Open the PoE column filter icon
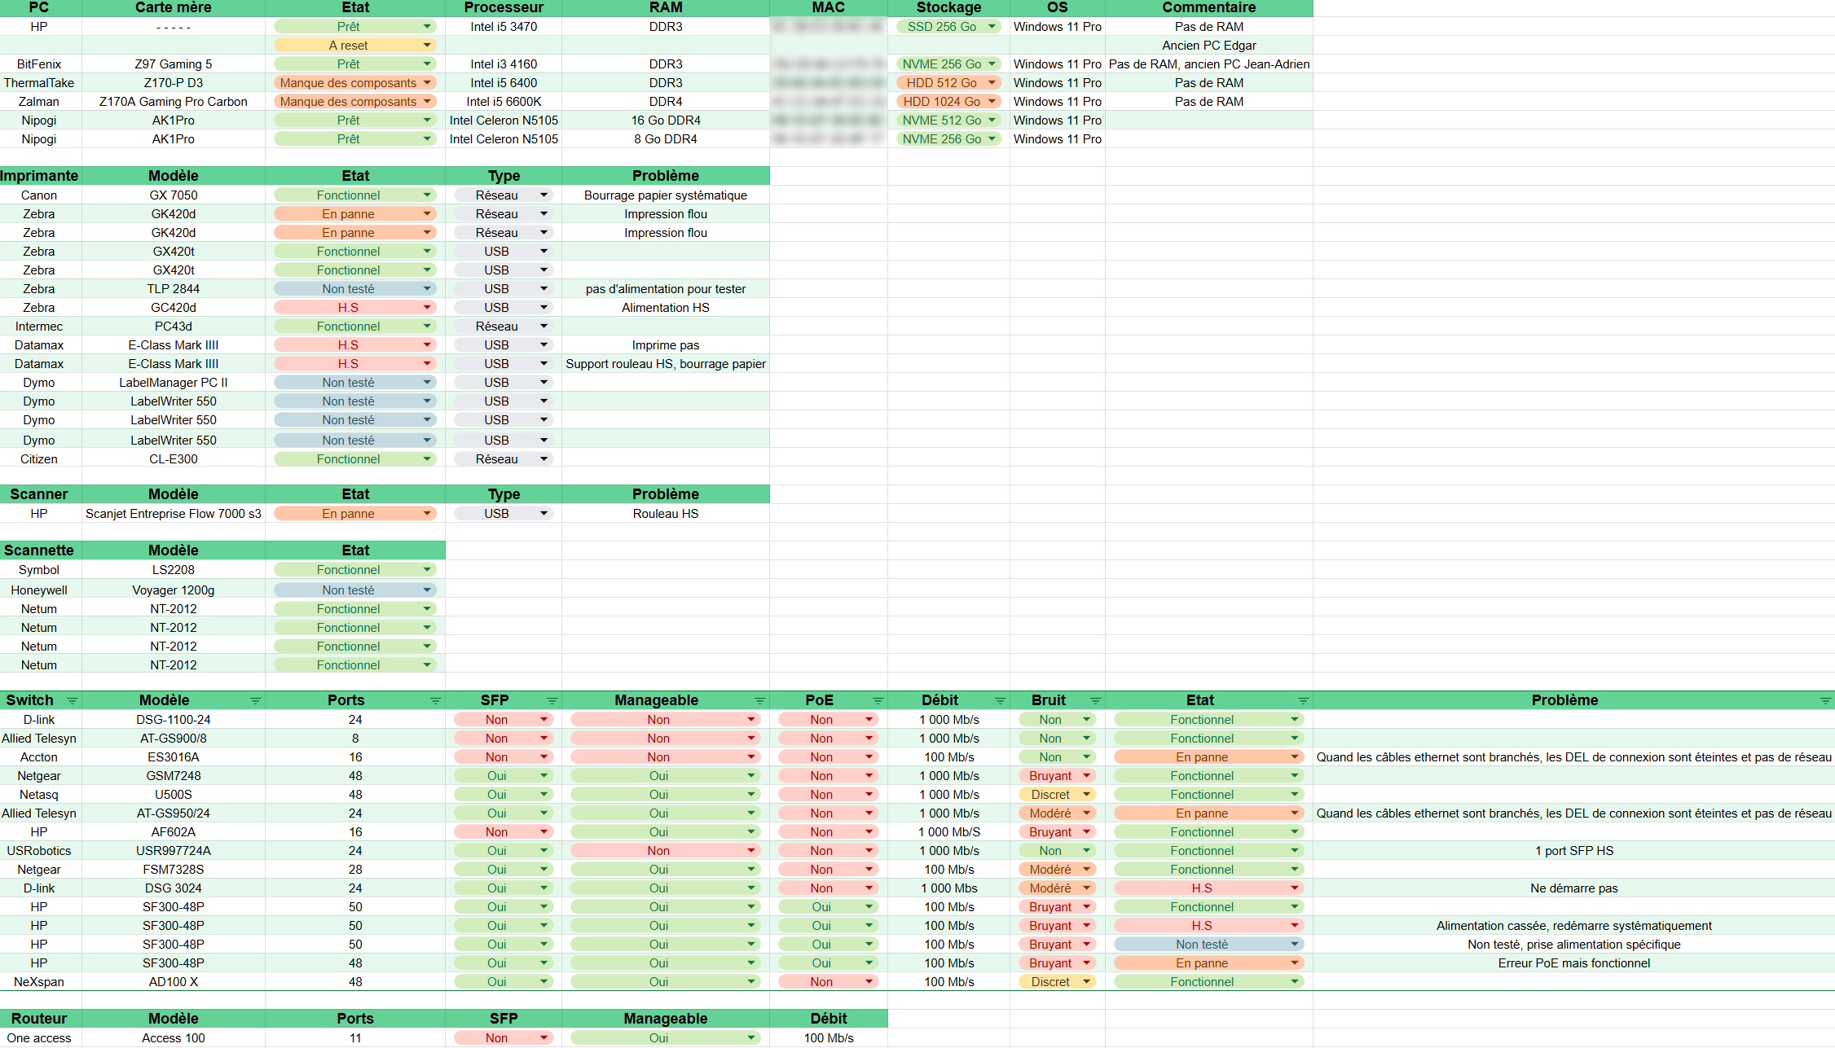The width and height of the screenshot is (1835, 1048). (x=878, y=701)
